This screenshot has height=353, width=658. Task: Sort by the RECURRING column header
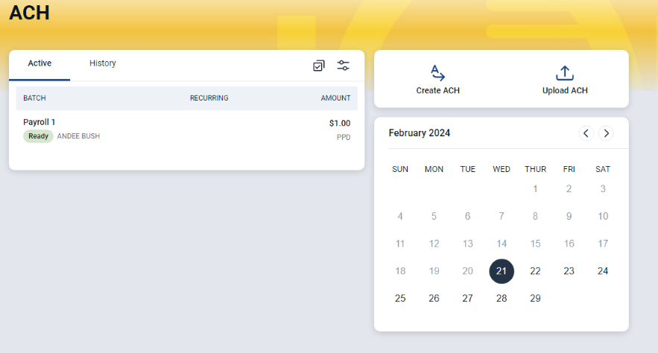coord(209,98)
